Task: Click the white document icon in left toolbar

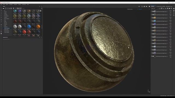Action: click(x=1, y=33)
